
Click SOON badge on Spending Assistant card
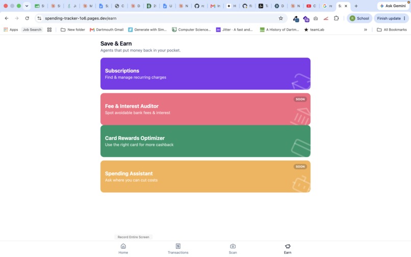(300, 167)
